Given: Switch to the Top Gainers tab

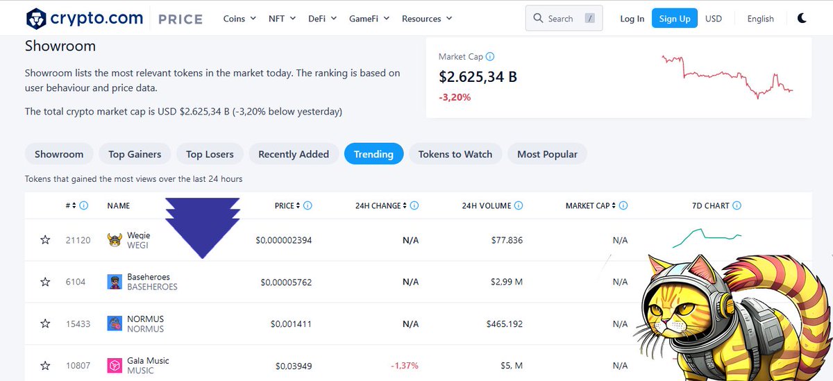Looking at the screenshot, I should coord(135,154).
